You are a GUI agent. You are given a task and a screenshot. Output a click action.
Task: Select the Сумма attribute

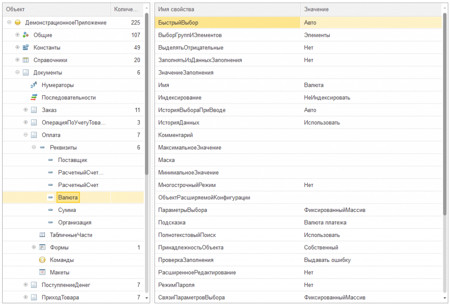point(67,210)
